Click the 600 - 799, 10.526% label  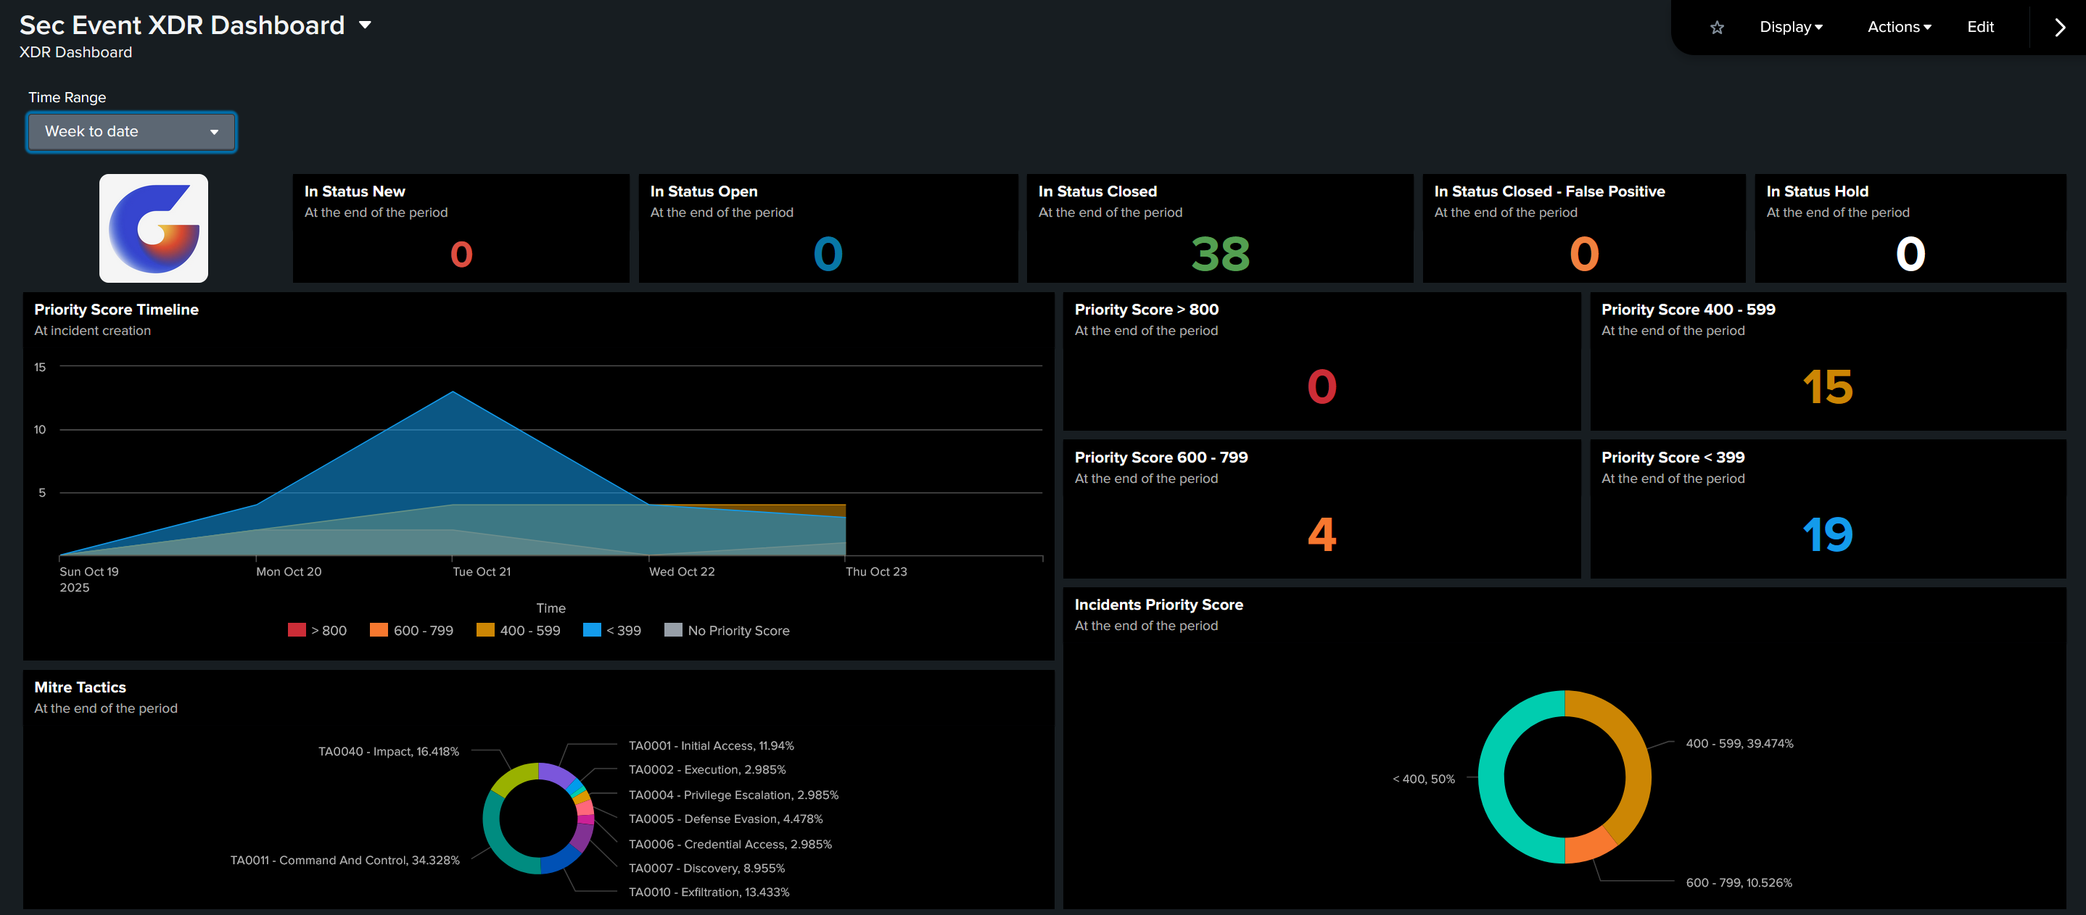click(x=1739, y=883)
